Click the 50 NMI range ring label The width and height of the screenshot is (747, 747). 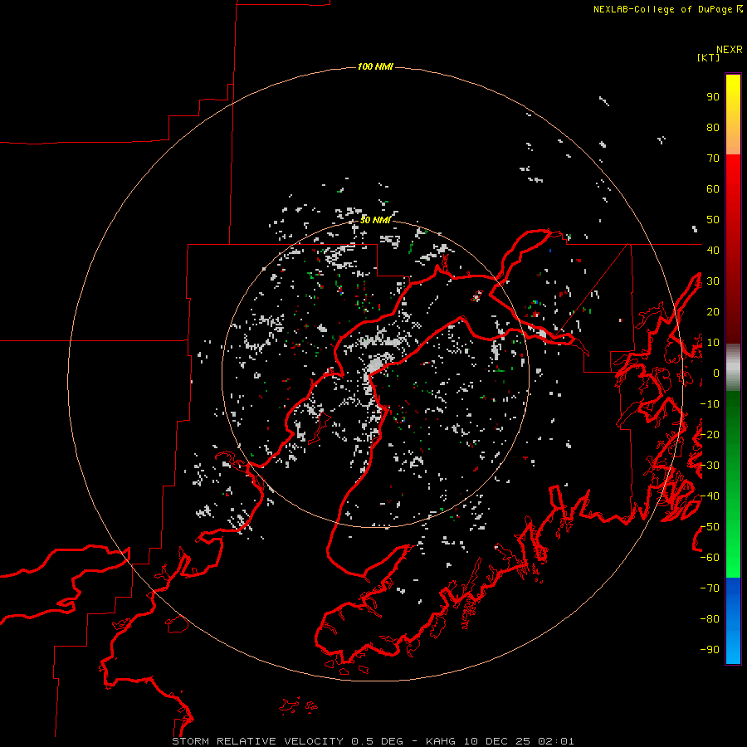pyautogui.click(x=375, y=220)
